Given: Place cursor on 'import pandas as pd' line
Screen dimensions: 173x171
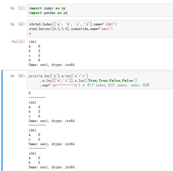Looking at the screenshot, I should point(48,13).
